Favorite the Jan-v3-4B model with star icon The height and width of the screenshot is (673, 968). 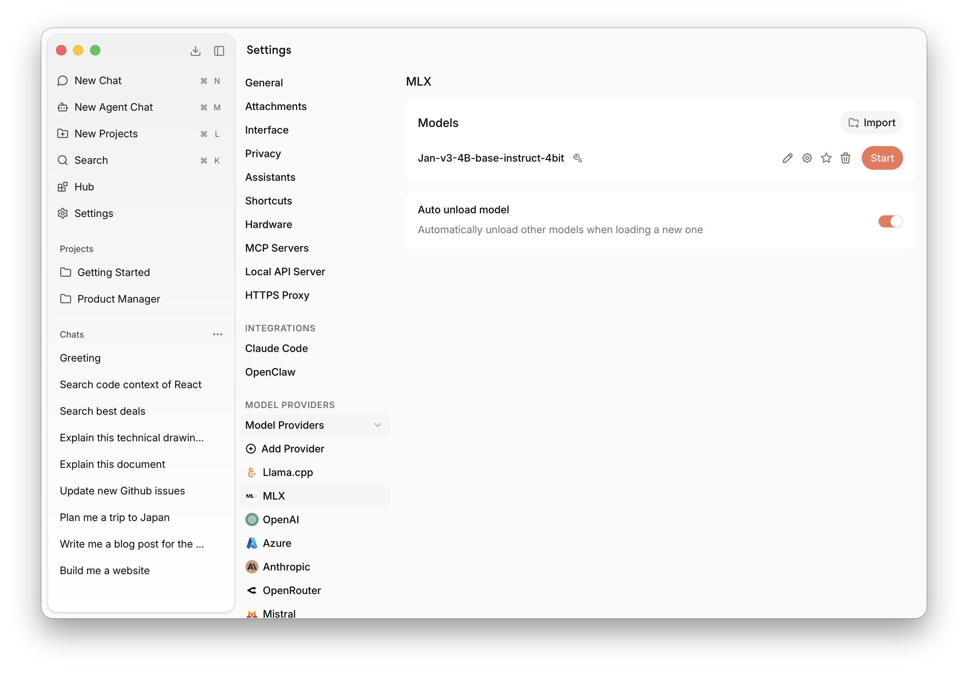click(x=826, y=158)
